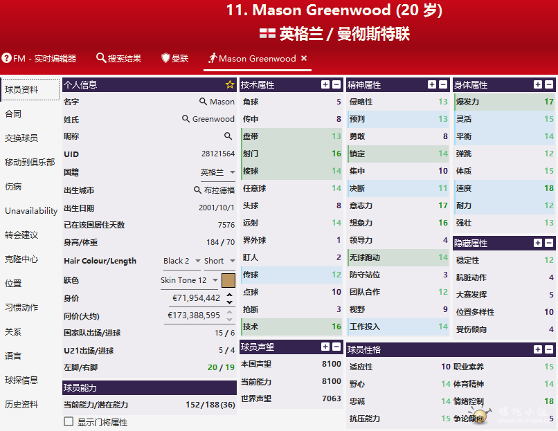Open the 合同 section in sidebar
Image resolution: width=558 pixels, height=431 pixels.
point(13,113)
